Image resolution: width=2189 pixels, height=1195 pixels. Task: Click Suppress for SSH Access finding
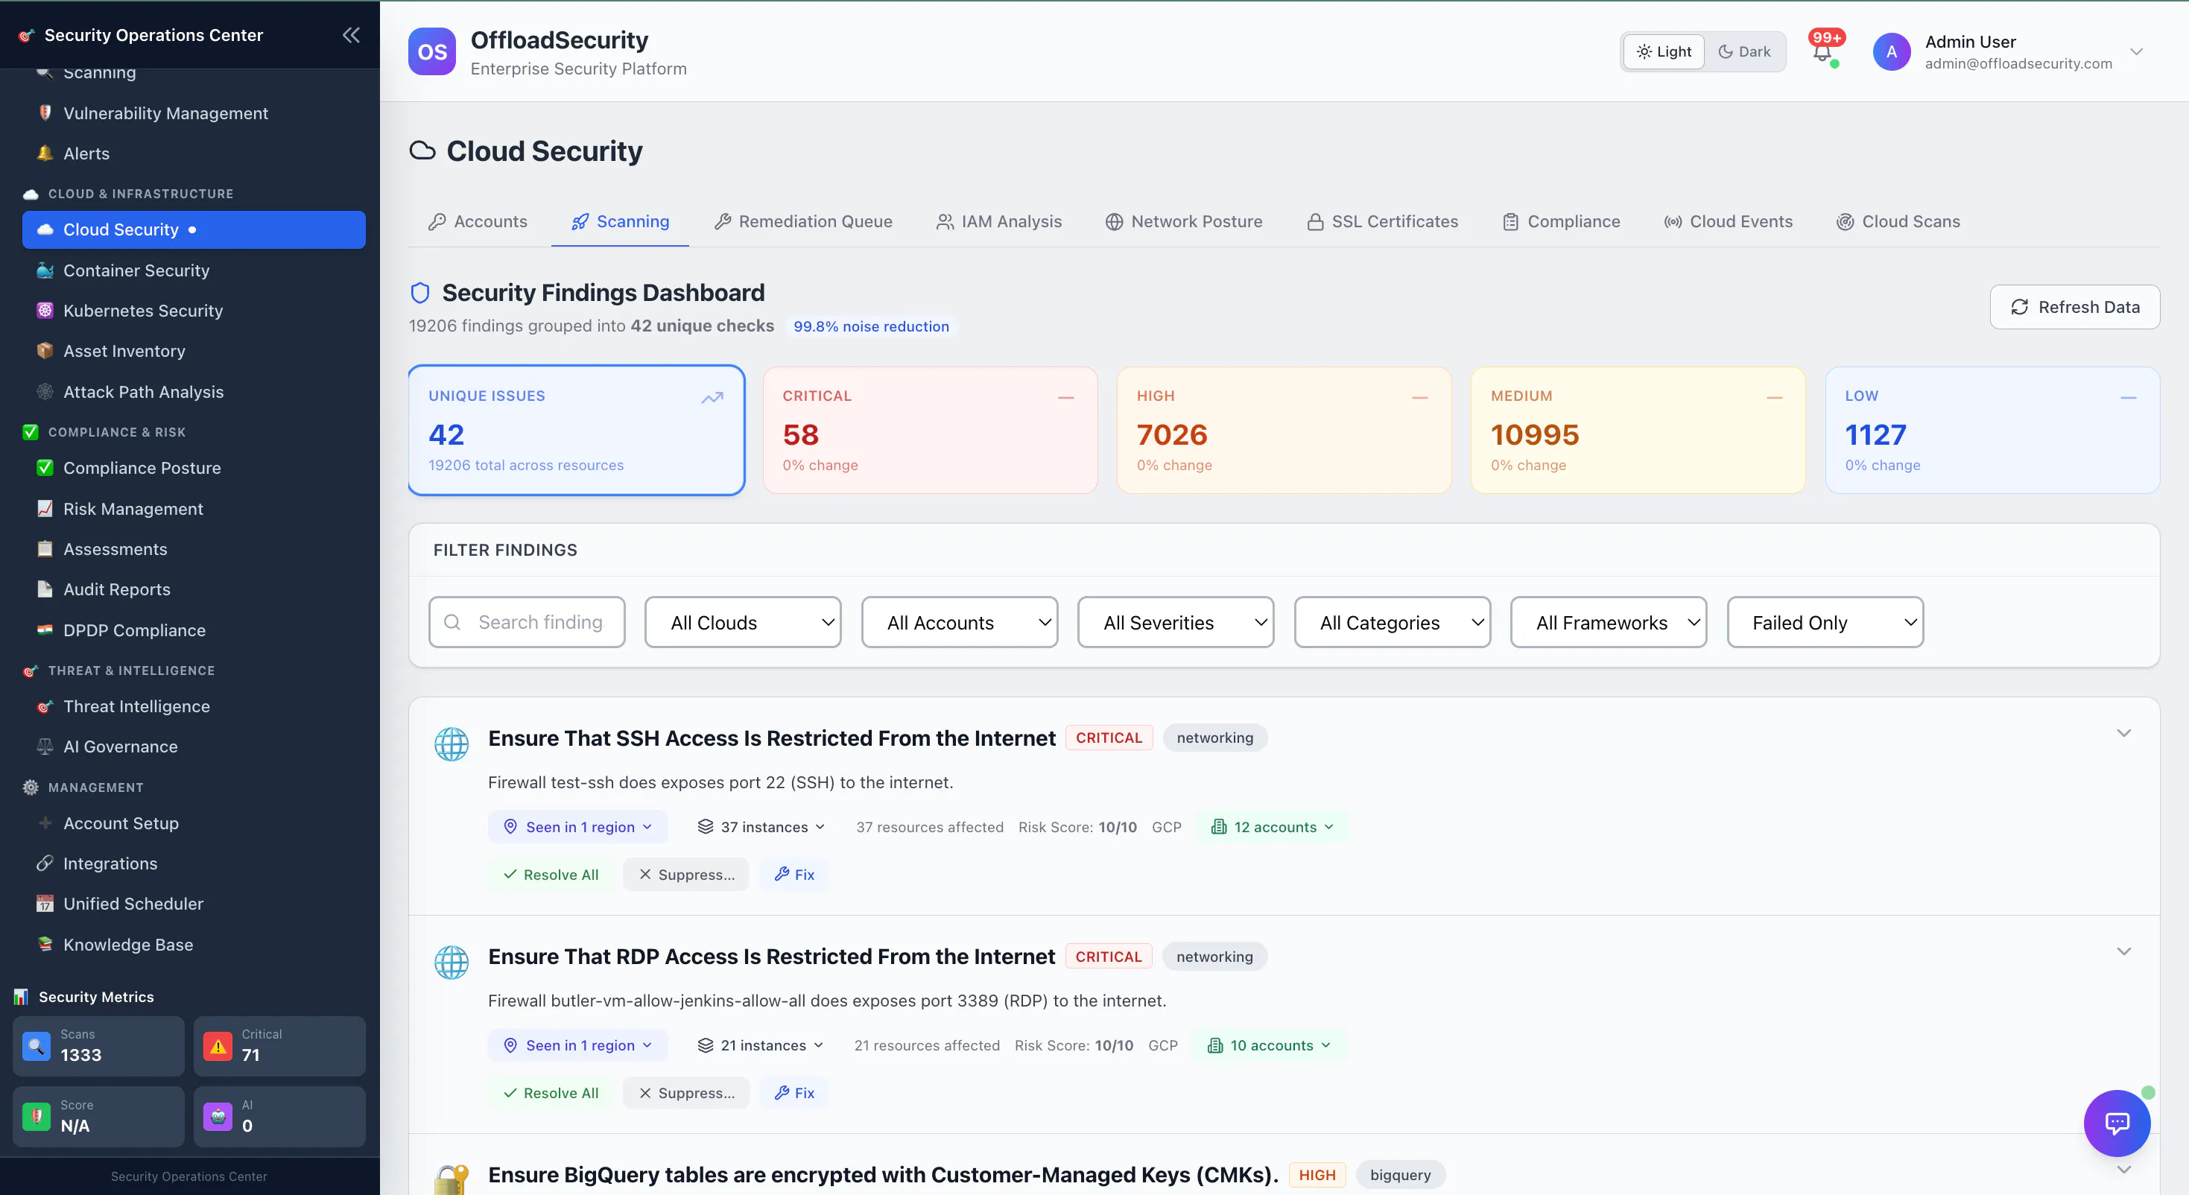tap(685, 875)
